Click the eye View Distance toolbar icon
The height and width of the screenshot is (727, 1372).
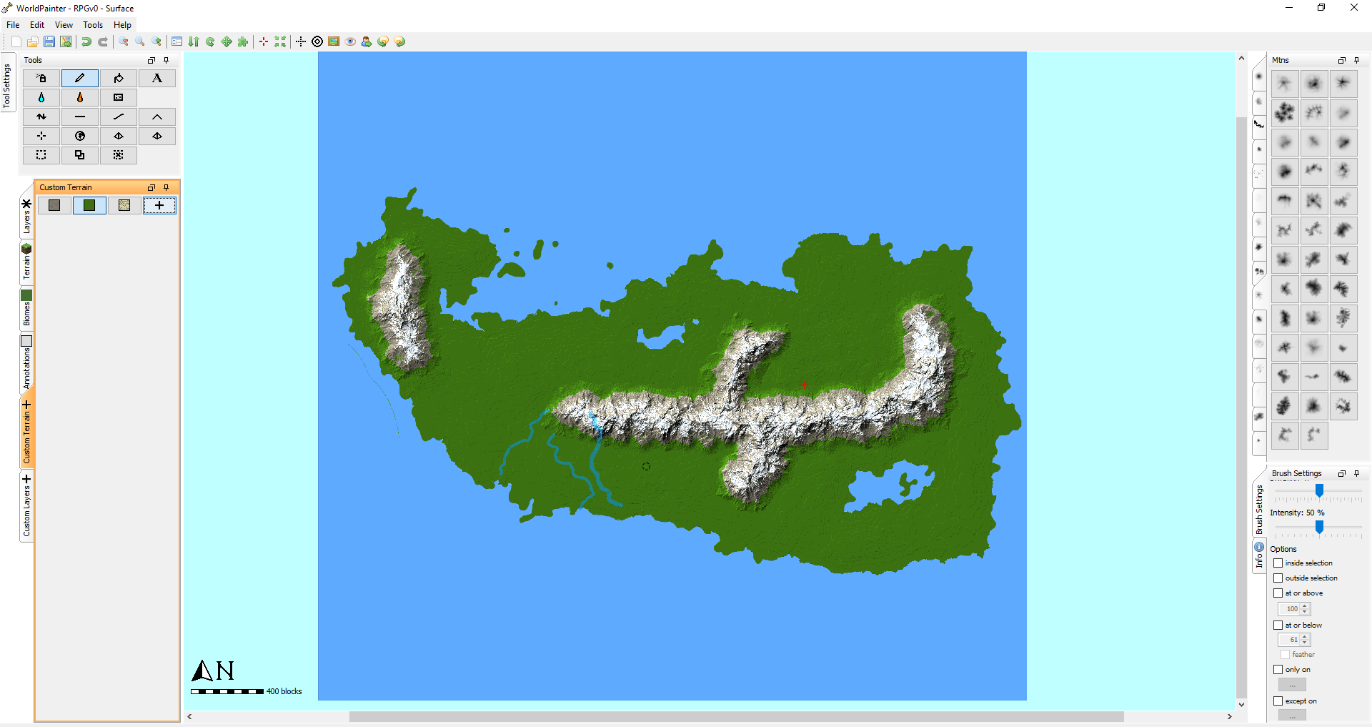point(350,41)
